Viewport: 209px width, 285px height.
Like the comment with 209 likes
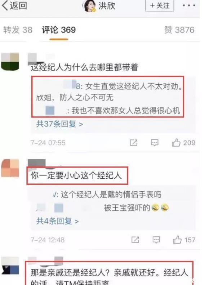(x=183, y=143)
